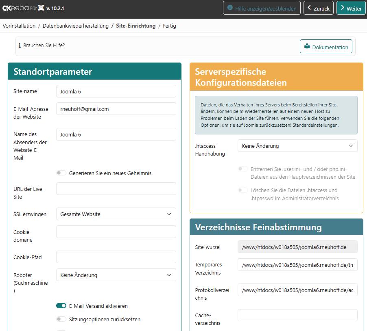Select the Datenbankwiederherstellung breadcrumb step
Screen dimensions: 367x331
click(x=75, y=26)
